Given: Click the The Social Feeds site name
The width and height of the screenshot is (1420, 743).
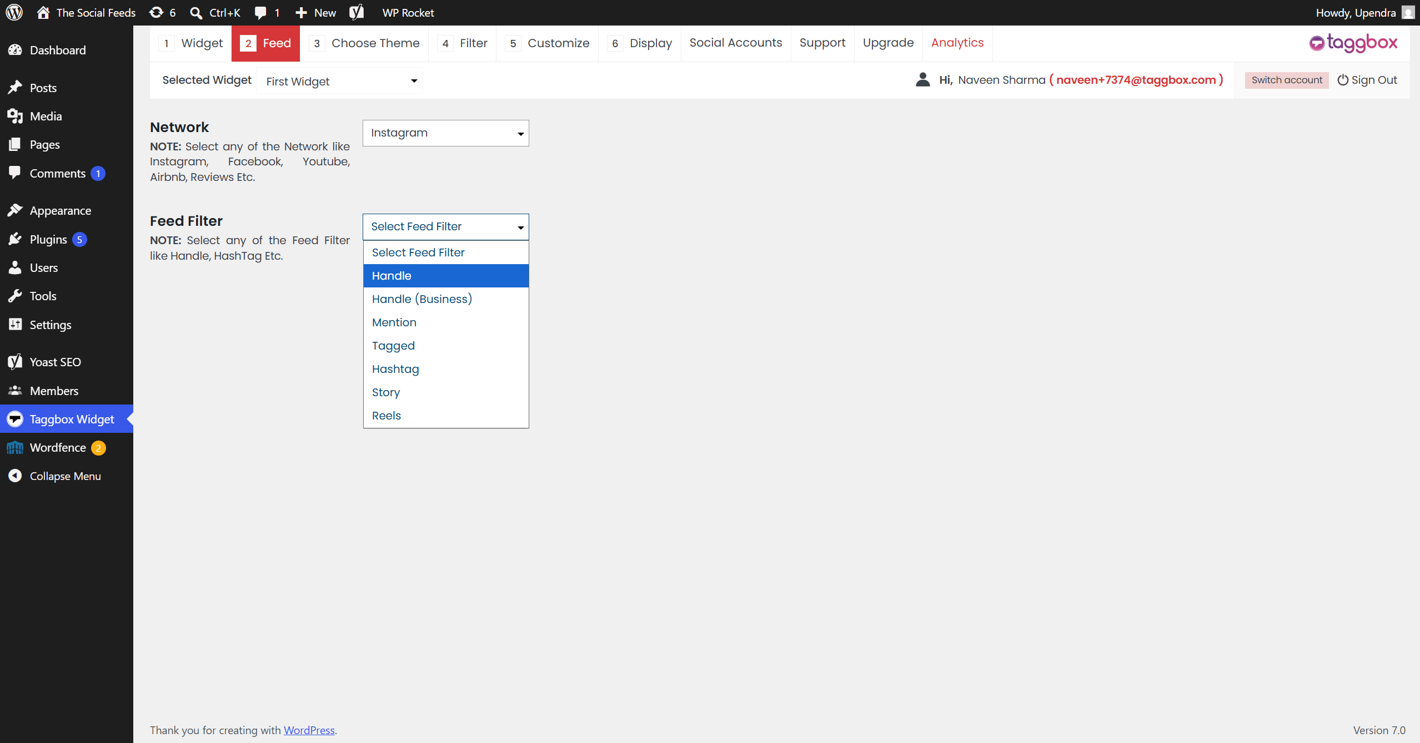Looking at the screenshot, I should [96, 13].
